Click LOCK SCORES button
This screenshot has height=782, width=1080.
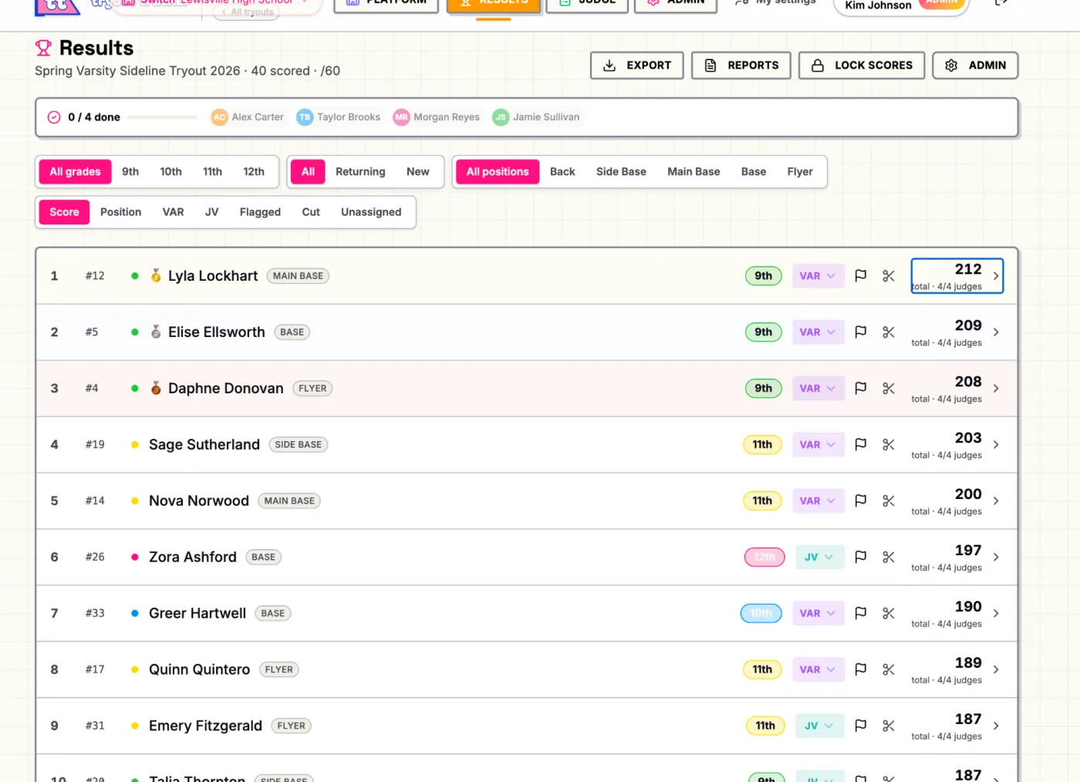[x=862, y=66]
